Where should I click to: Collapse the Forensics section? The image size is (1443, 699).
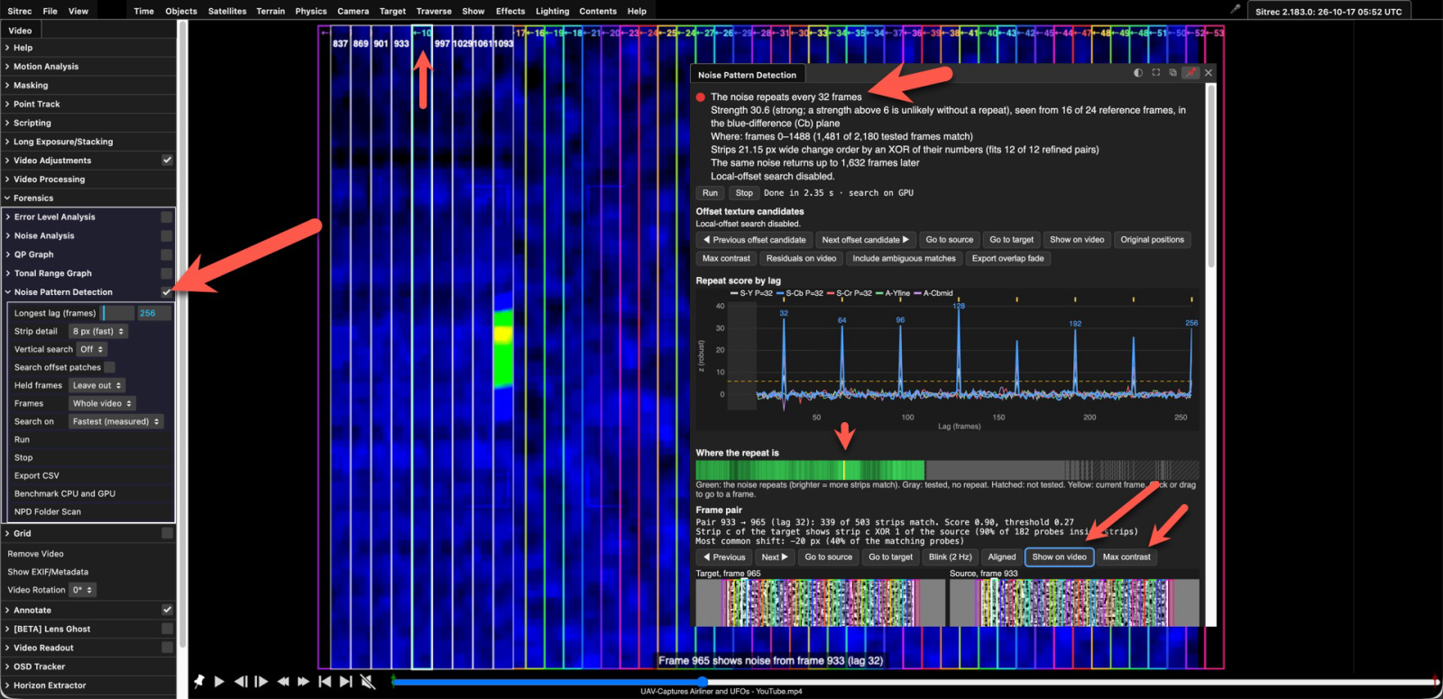point(33,198)
